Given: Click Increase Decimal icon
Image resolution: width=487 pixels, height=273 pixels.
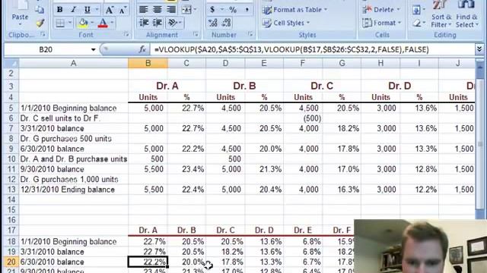Looking at the screenshot, I should point(213,23).
